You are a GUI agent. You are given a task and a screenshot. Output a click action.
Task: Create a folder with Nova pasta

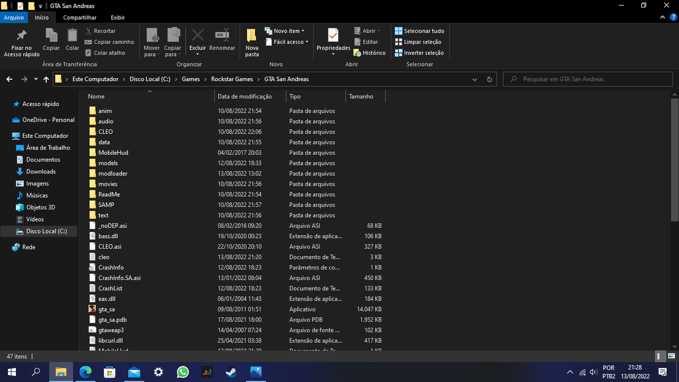252,43
